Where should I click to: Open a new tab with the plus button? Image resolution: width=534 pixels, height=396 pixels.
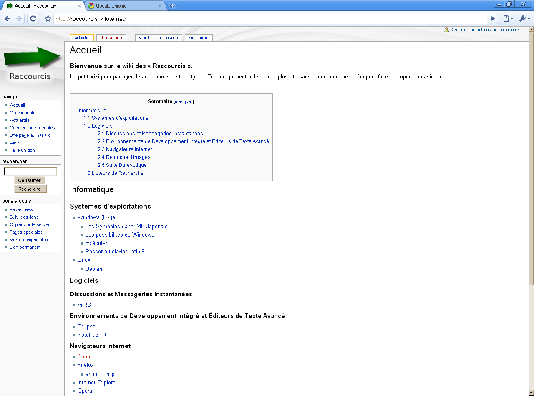click(x=172, y=6)
